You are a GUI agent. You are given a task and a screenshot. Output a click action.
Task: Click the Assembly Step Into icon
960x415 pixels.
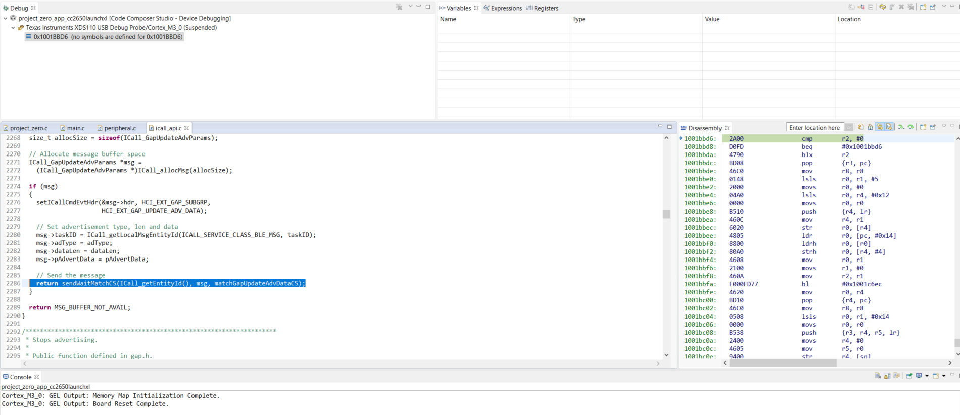(x=901, y=127)
